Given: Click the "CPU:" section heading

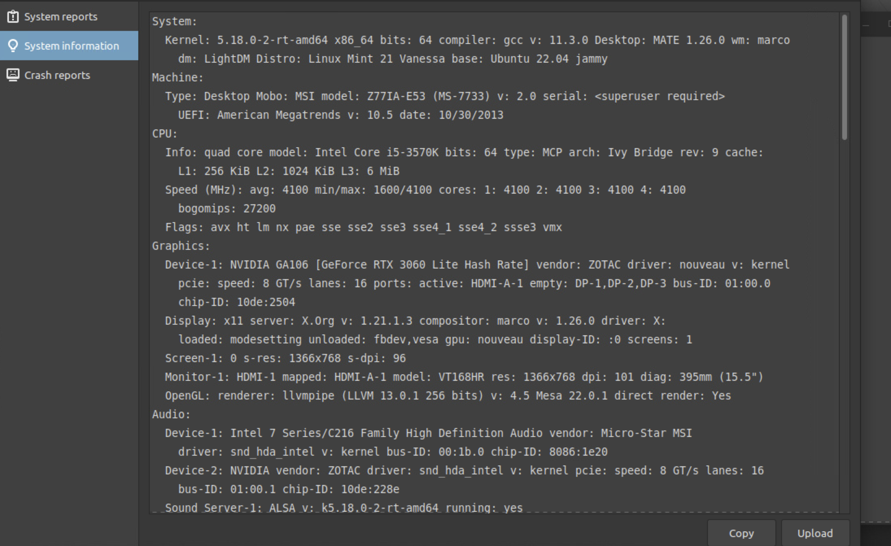Looking at the screenshot, I should tap(165, 134).
